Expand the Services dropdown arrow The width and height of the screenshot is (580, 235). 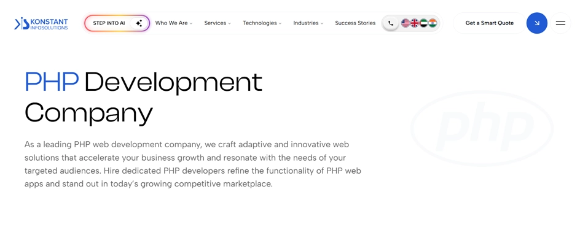point(229,23)
